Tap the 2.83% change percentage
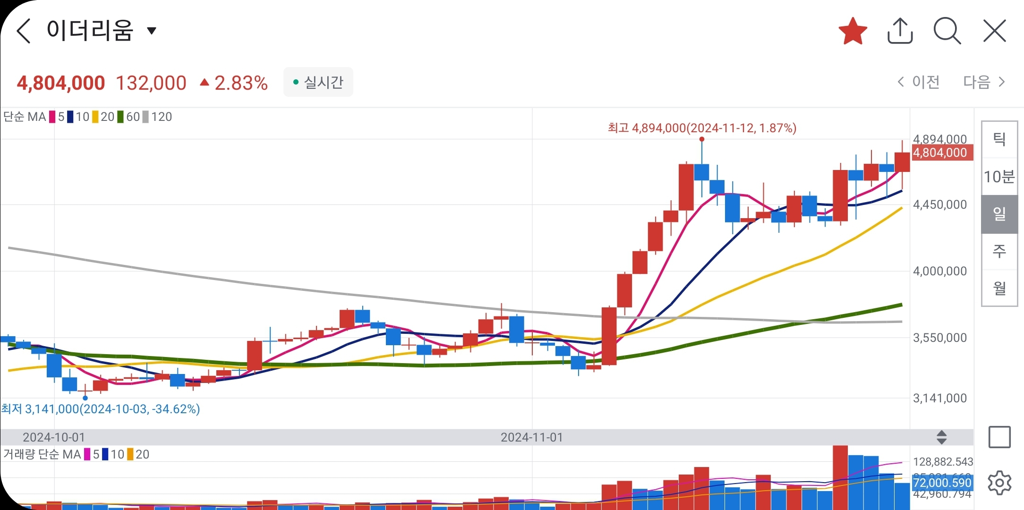The image size is (1024, 510). tap(241, 83)
